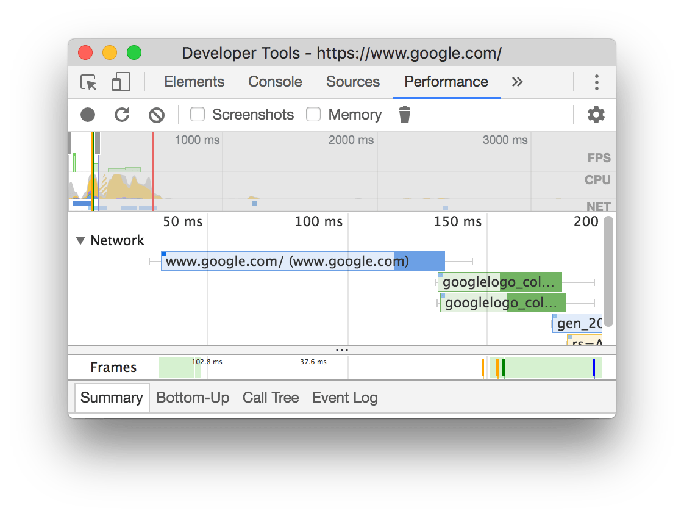The width and height of the screenshot is (684, 516).
Task: Switch to the Console tab
Action: (x=274, y=82)
